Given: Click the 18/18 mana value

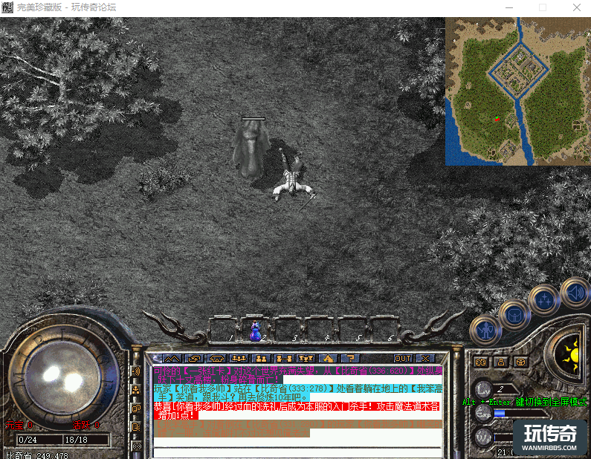Looking at the screenshot, I should coord(77,440).
